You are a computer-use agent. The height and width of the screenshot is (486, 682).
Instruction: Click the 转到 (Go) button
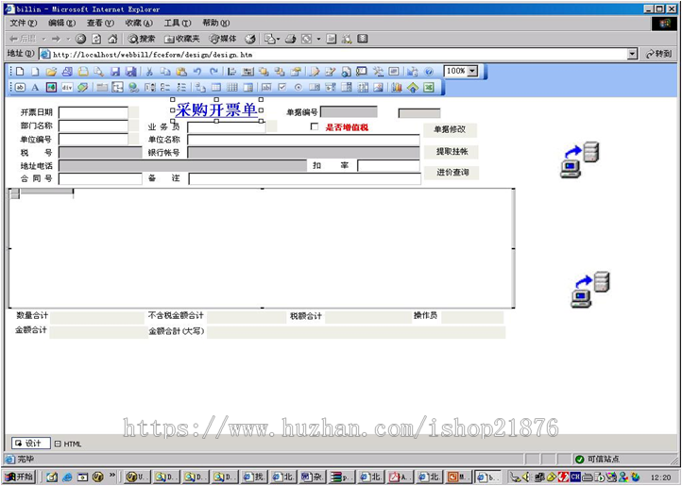point(658,54)
